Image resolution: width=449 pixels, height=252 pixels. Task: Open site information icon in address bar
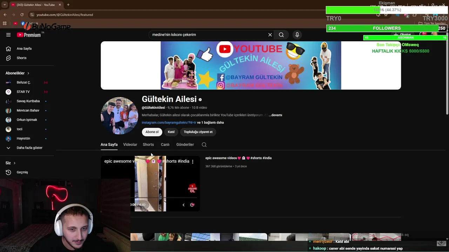tap(32, 15)
